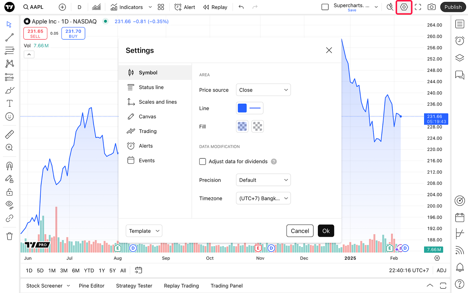
Task: Open the emoji icons tool
Action: [9, 117]
